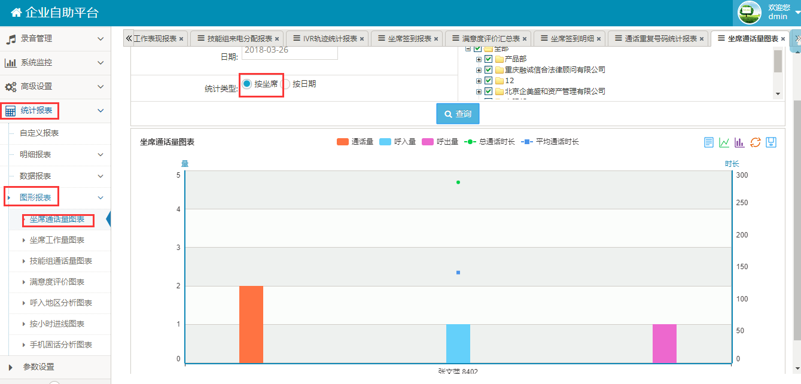Toggle 平均通话时长 series in the legend
The image size is (801, 384).
tap(550, 142)
